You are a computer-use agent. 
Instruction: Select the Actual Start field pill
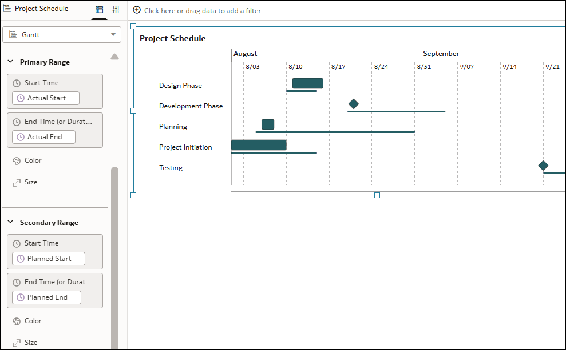tap(45, 98)
